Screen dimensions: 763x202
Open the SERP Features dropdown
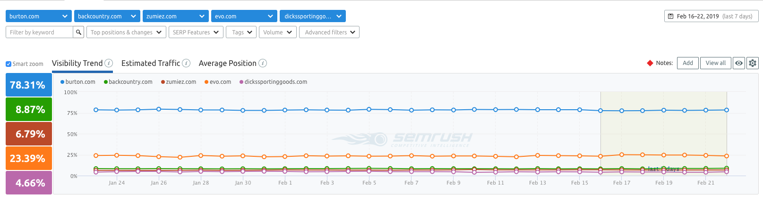coord(196,32)
